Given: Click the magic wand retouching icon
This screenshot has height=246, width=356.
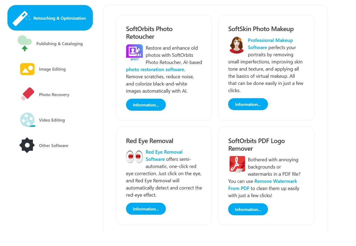Looking at the screenshot, I should click(x=21, y=18).
